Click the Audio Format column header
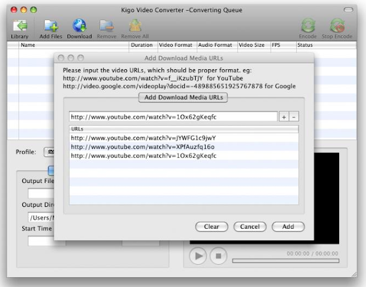The height and width of the screenshot is (287, 366). [217, 45]
